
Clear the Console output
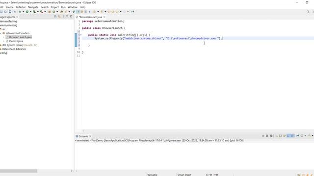pyautogui.click(x=277, y=136)
